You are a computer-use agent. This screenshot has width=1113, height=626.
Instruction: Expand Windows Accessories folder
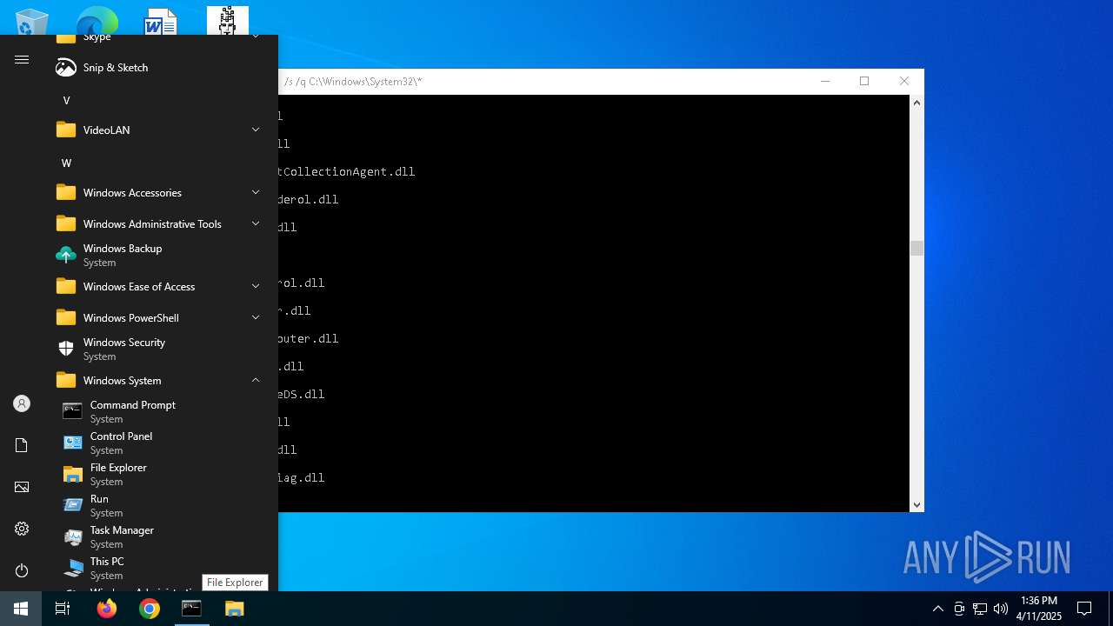pos(157,193)
